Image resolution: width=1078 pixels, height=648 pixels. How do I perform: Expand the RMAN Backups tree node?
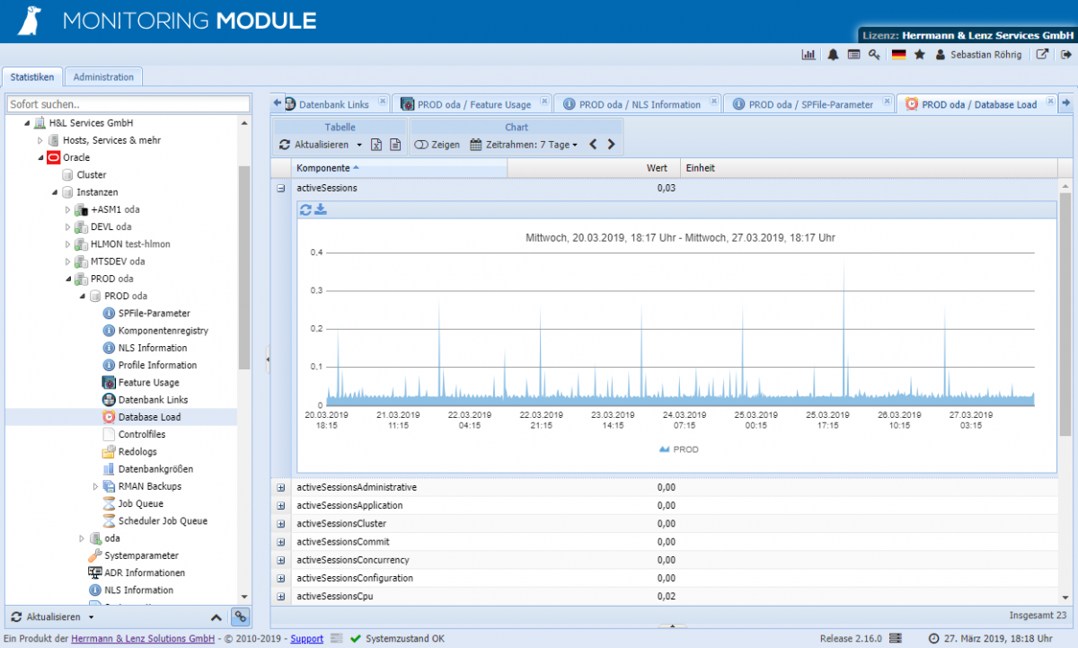click(x=93, y=485)
